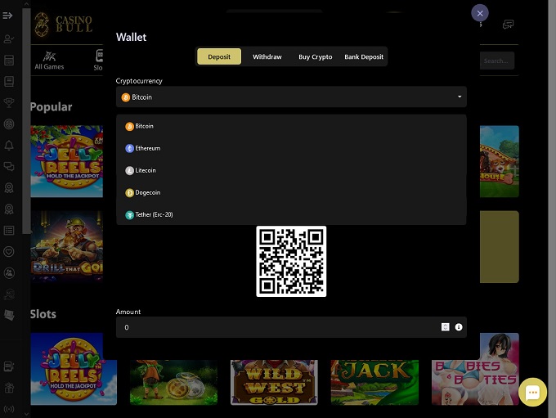Click the amount stepper icon
This screenshot has width=556, height=418.
click(446, 327)
